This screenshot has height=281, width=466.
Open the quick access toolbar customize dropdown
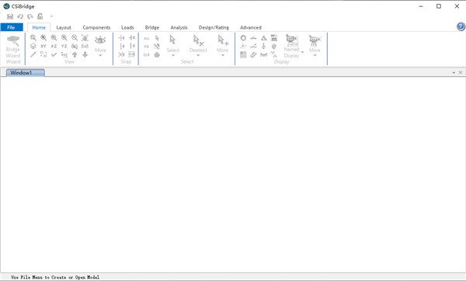click(x=52, y=16)
